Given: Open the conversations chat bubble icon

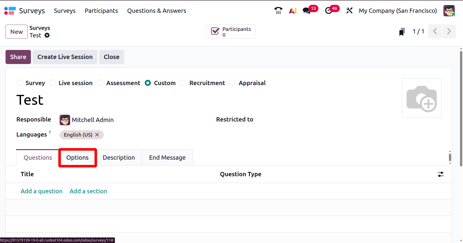Looking at the screenshot, I should [x=307, y=11].
